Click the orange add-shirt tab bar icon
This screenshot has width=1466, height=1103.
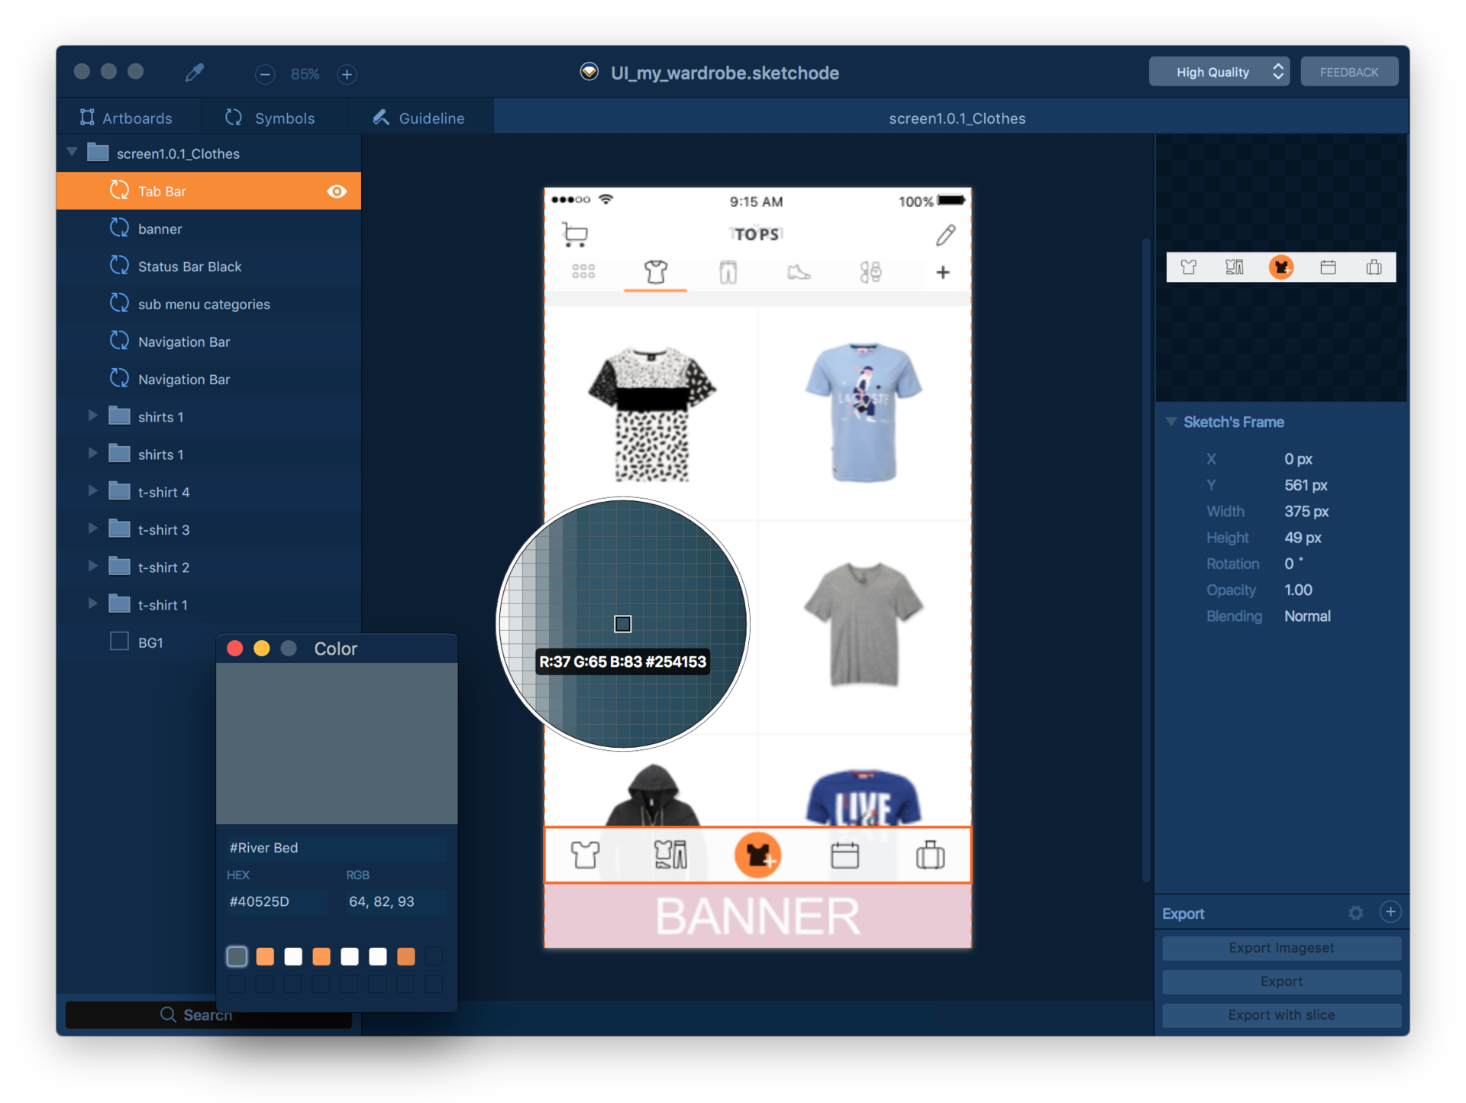click(757, 855)
